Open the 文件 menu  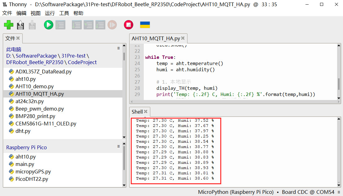click(7, 13)
